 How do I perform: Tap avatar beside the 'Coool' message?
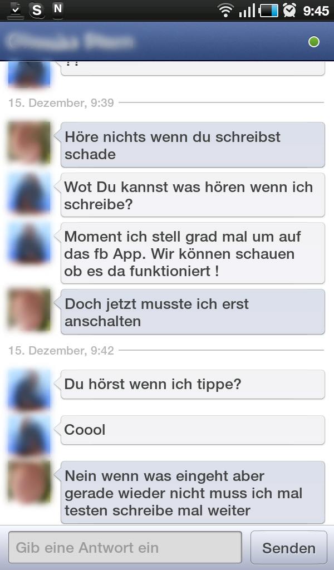[x=29, y=434]
